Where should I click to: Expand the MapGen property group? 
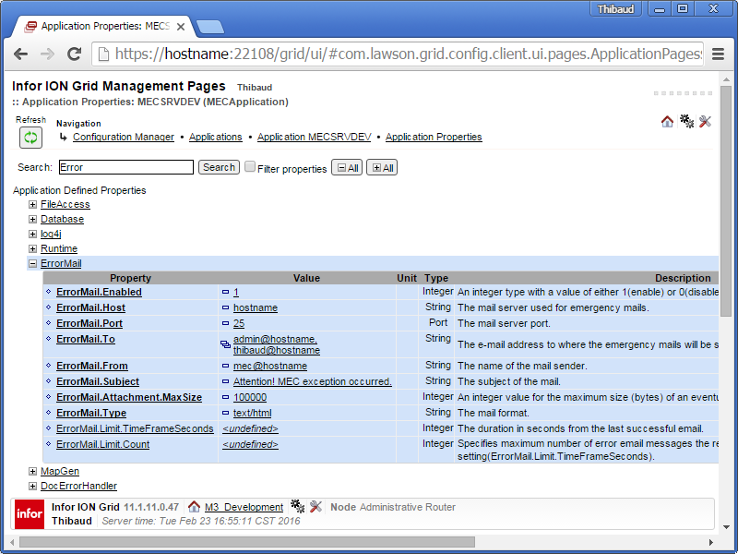click(32, 471)
